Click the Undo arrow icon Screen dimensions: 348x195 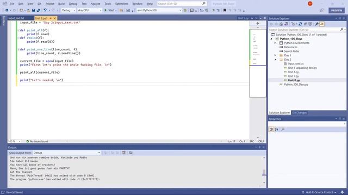pyautogui.click(x=45, y=10)
